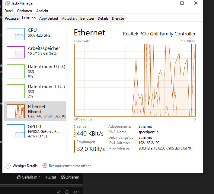This screenshot has height=194, width=214.
Task: Switch to the Prozesse tab
Action: [x=11, y=18]
